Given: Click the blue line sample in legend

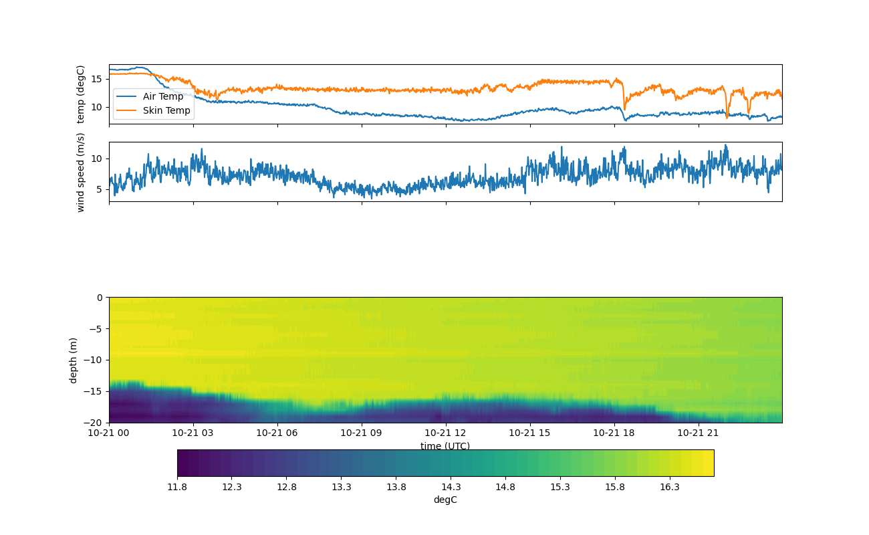Looking at the screenshot, I should point(126,96).
